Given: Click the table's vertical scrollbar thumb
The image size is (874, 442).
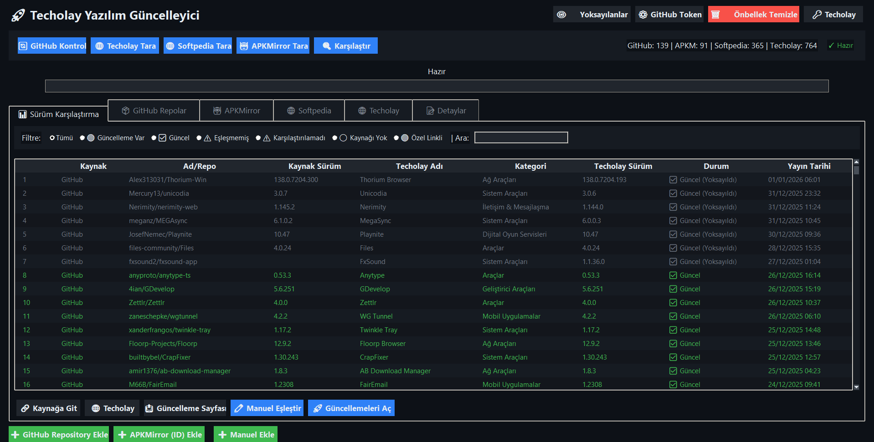Looking at the screenshot, I should coord(856,170).
